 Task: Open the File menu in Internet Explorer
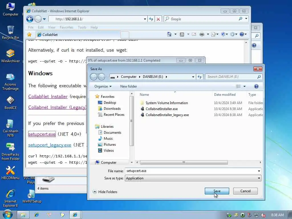tap(31, 27)
